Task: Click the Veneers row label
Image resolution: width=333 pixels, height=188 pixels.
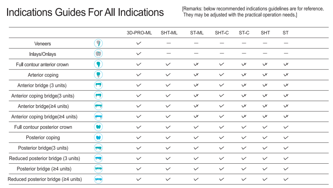Action: [43, 44]
